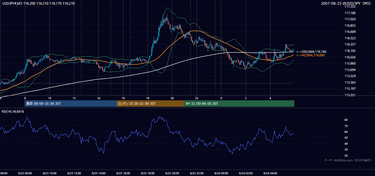375x176 pixels.
Task: Click the 8/24 00:00 time label
Action: pyautogui.click(x=221, y=173)
